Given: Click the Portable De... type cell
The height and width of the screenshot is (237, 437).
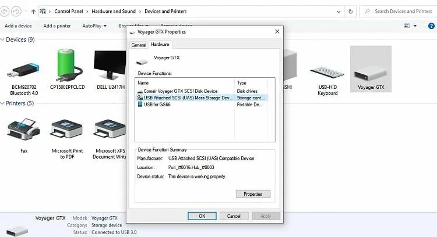Looking at the screenshot, I should [250, 105].
